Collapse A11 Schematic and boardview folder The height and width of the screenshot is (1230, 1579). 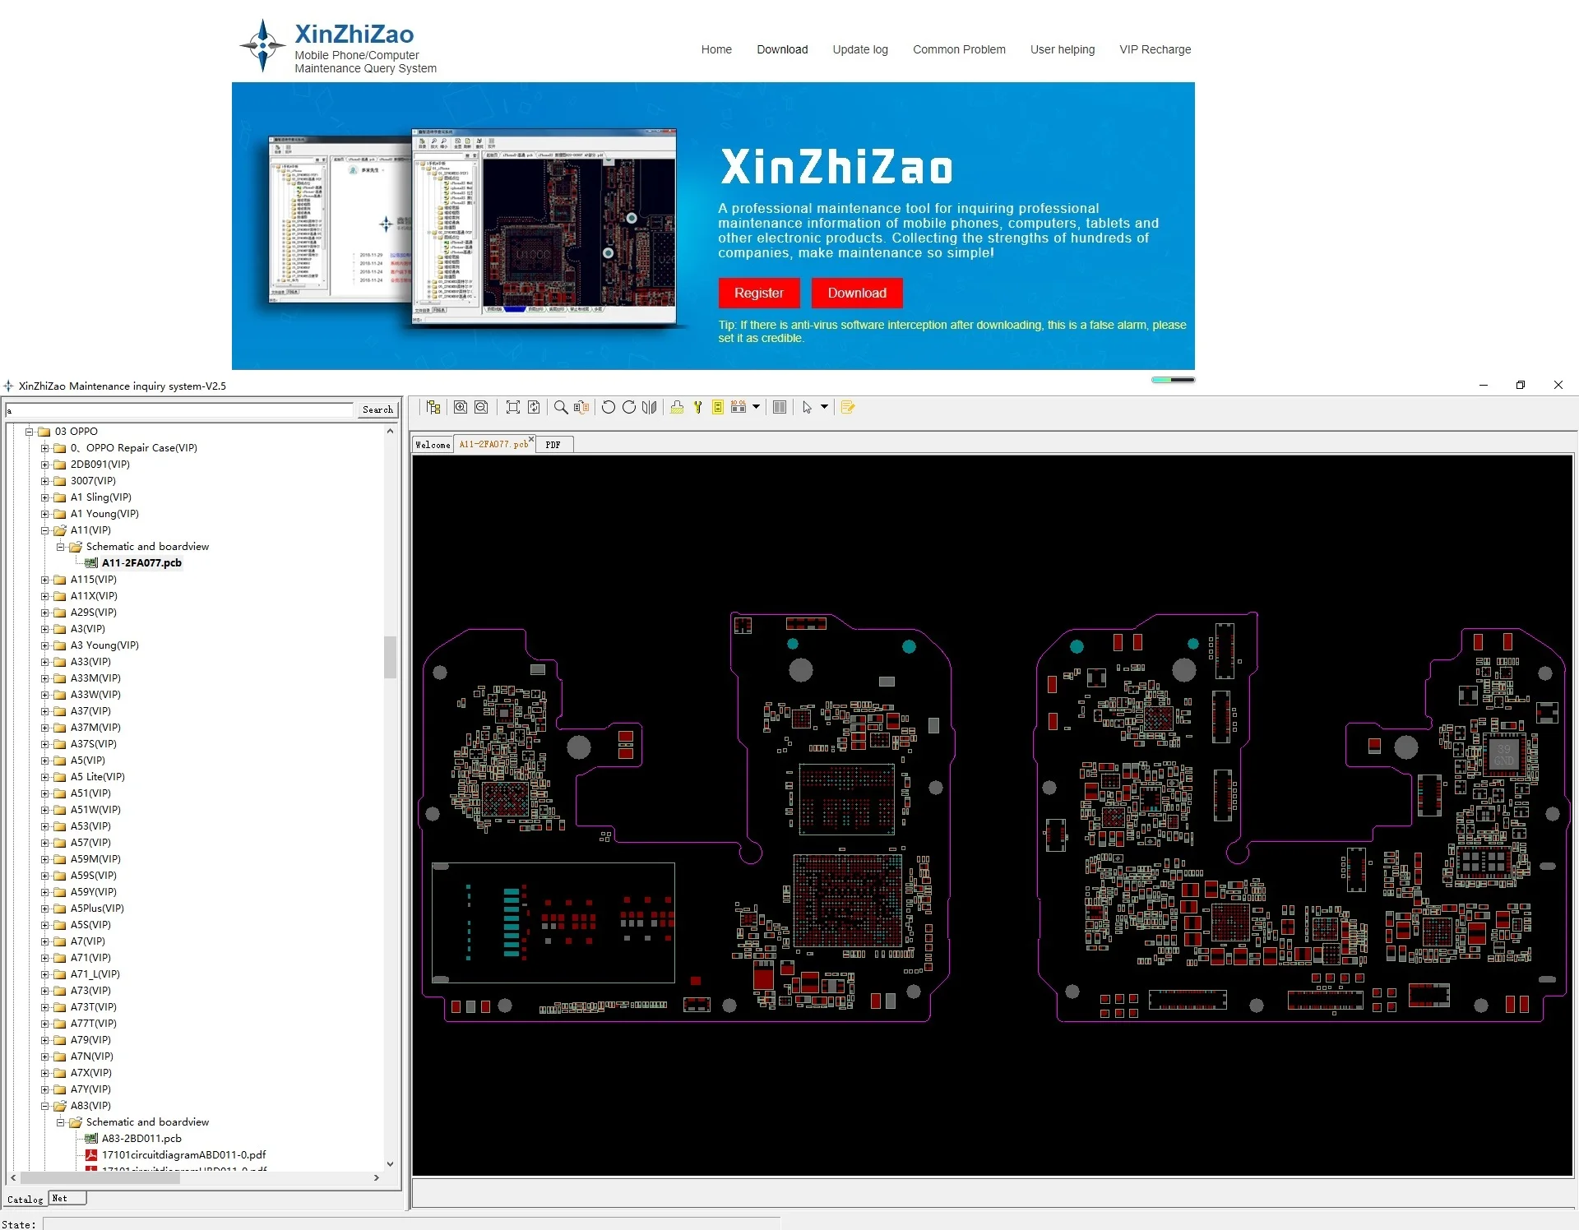click(61, 546)
